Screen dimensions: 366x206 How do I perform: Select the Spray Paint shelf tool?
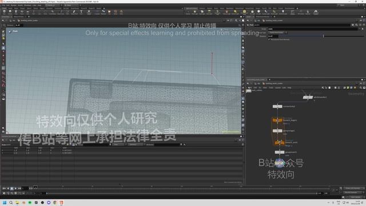pos(74,12)
